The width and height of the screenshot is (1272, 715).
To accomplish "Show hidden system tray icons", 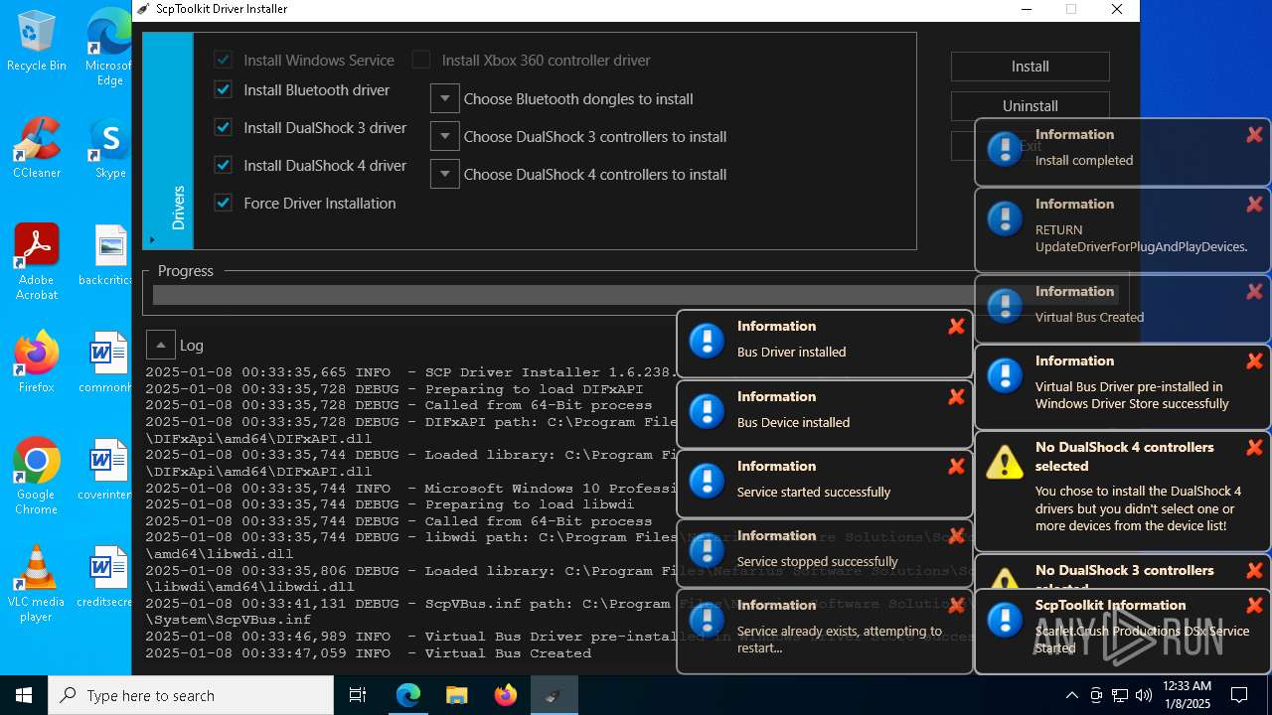I will [1071, 695].
